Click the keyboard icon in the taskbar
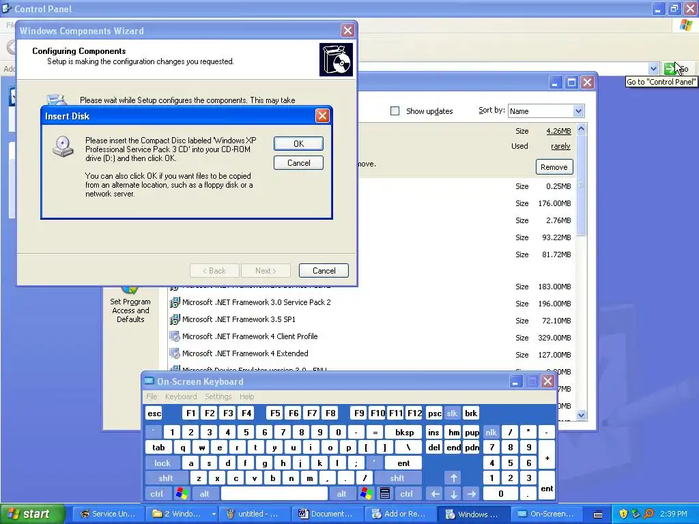Image resolution: width=699 pixels, height=524 pixels. click(x=598, y=514)
